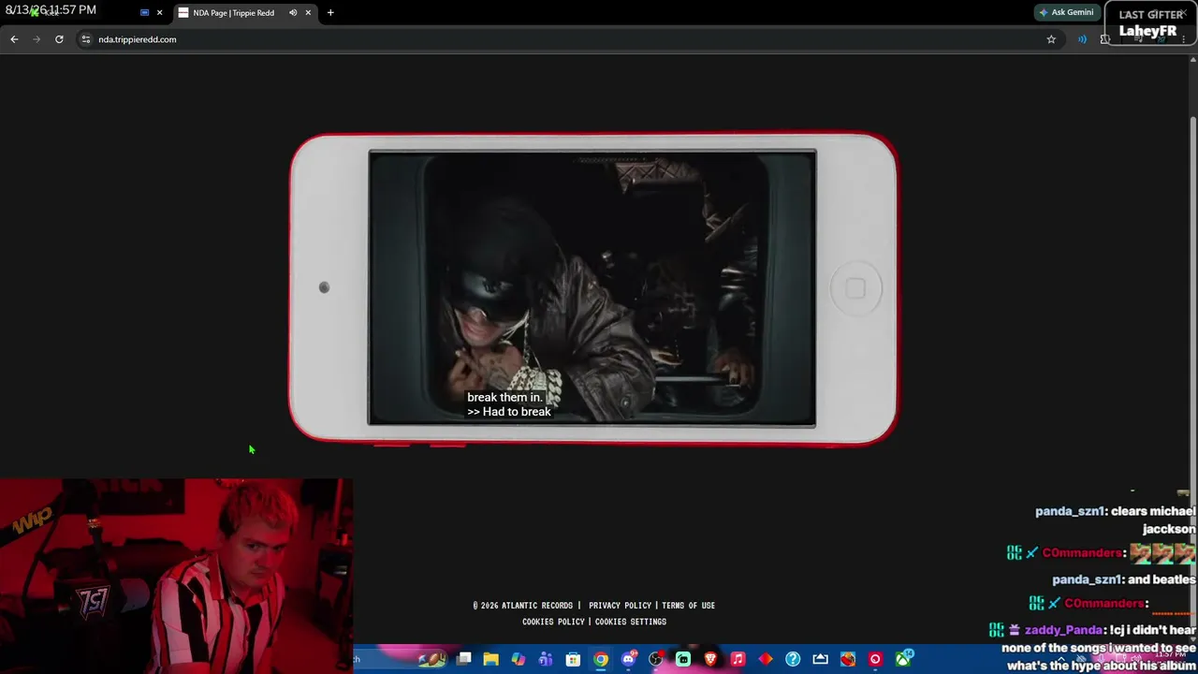Viewport: 1198px width, 674px height.
Task: Open the red diamond app in taskbar
Action: click(x=766, y=659)
